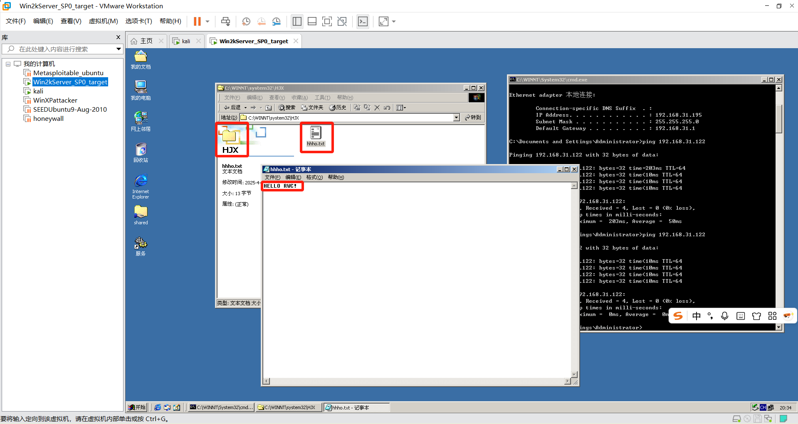Click 搜索 search button in Explorer toolbar

287,108
